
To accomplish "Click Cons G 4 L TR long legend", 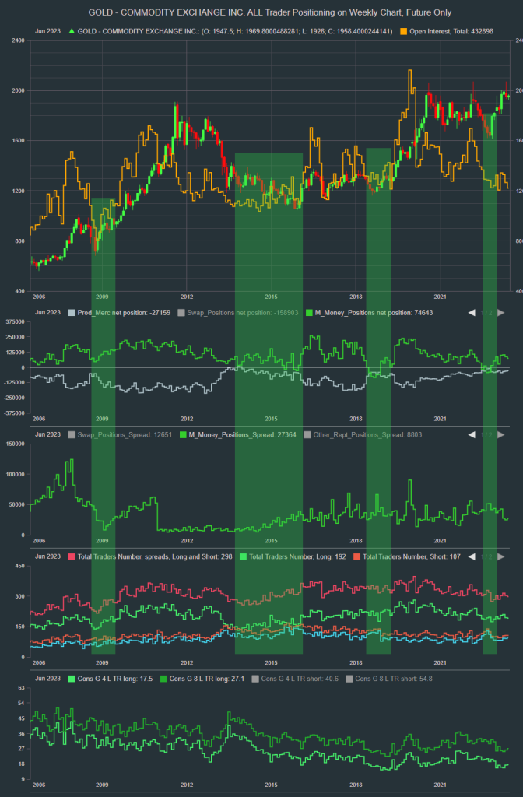I will point(113,679).
